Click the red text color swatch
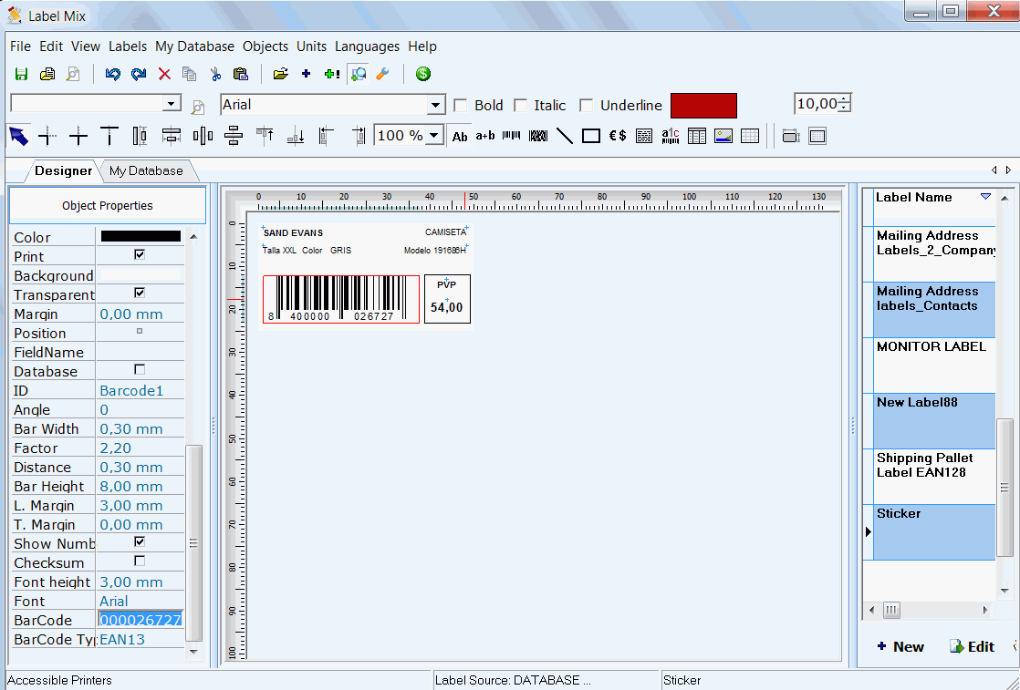This screenshot has width=1020, height=690. [x=703, y=105]
